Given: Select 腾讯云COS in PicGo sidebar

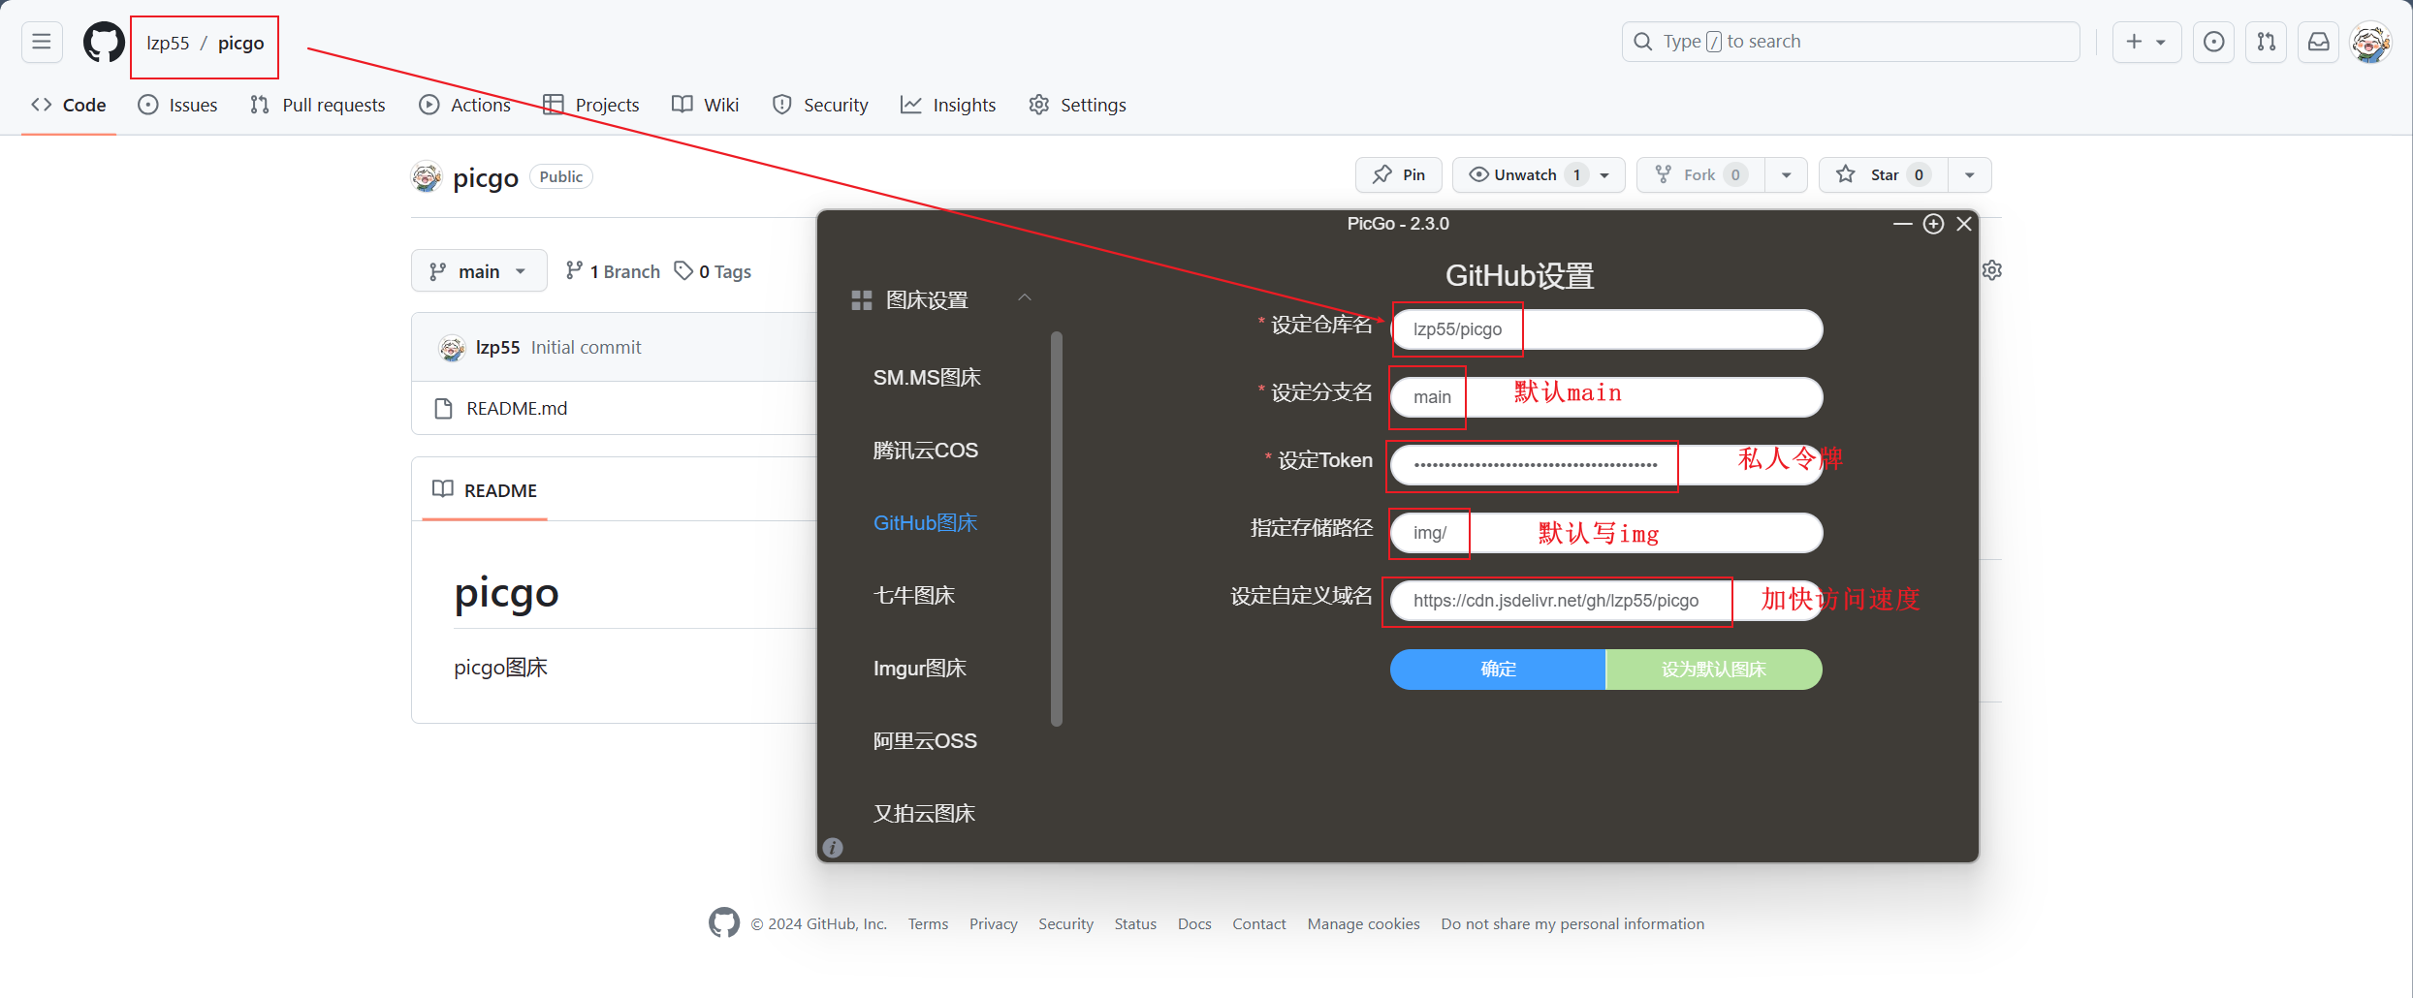Looking at the screenshot, I should (x=926, y=450).
